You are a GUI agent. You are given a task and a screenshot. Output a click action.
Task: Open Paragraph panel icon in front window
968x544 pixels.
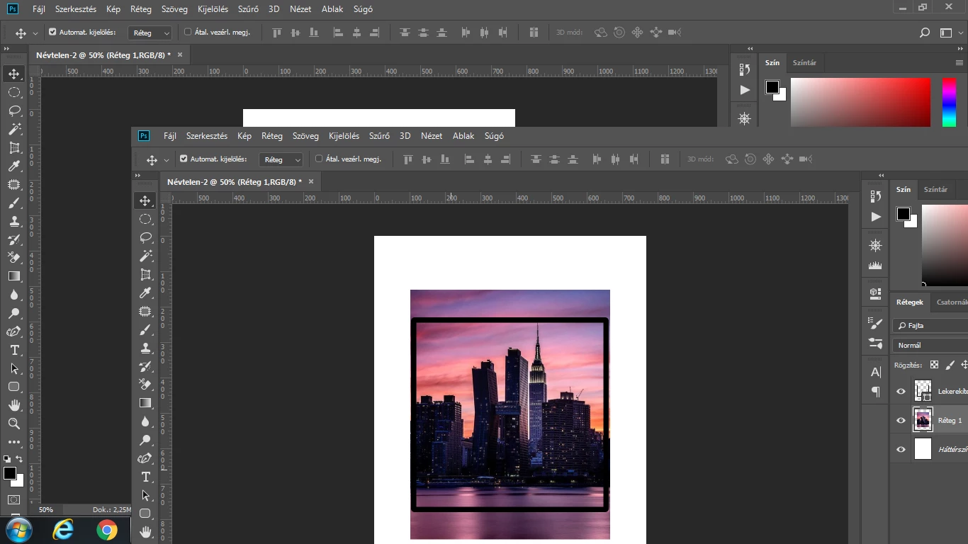[x=876, y=392]
